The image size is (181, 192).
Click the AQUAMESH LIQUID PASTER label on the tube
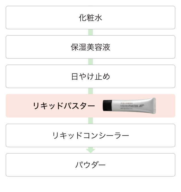tap(129, 106)
